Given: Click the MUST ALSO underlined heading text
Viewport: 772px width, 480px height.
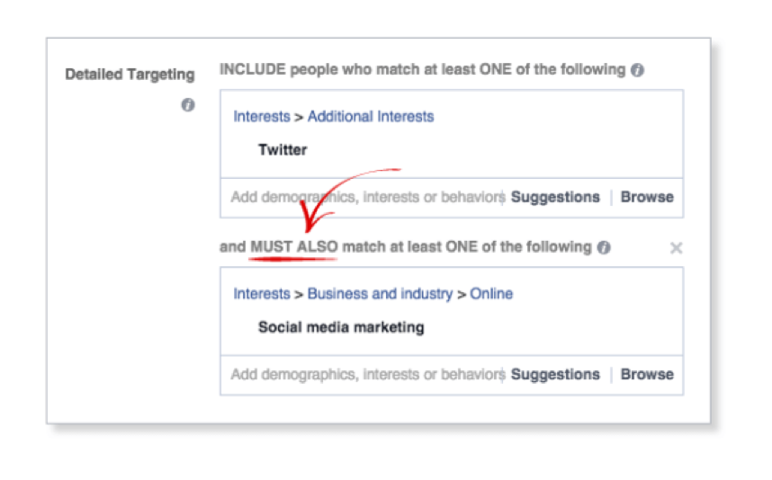Looking at the screenshot, I should point(294,247).
